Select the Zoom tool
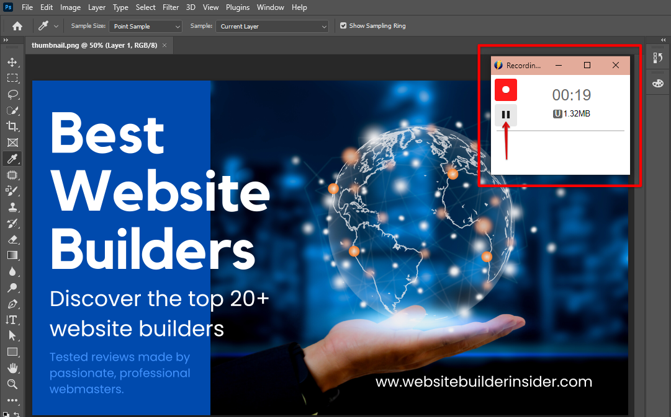The width and height of the screenshot is (671, 417). [12, 384]
